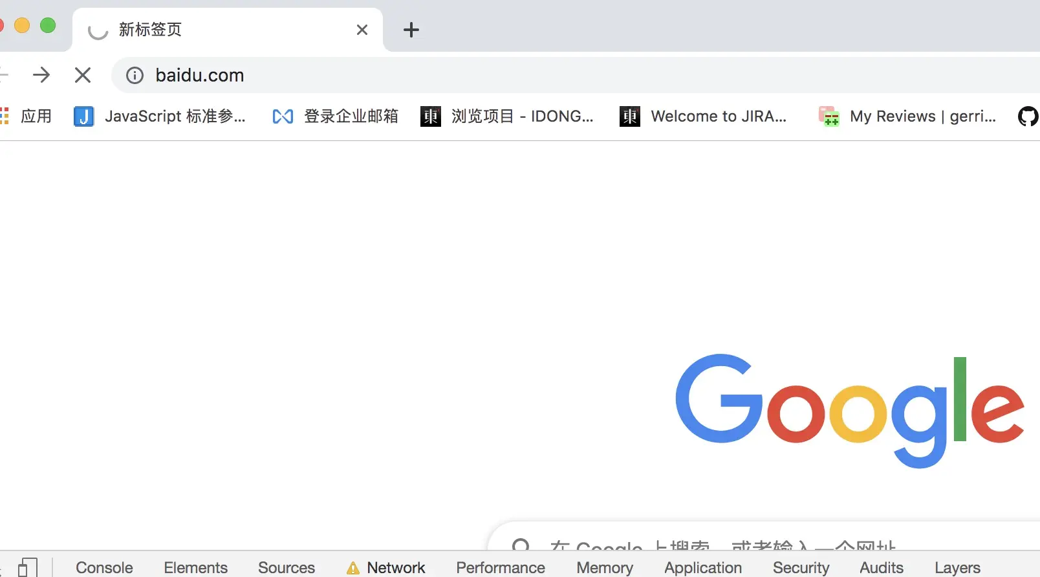
Task: Switch to the Application DevTools tab
Action: [x=703, y=567]
